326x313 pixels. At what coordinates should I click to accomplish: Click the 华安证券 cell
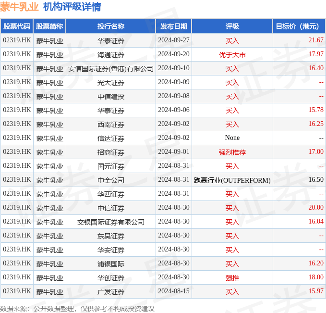point(111,250)
